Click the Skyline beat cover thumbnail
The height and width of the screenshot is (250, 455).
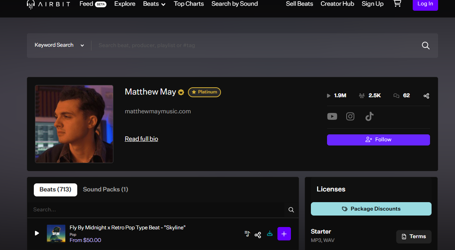(x=56, y=234)
